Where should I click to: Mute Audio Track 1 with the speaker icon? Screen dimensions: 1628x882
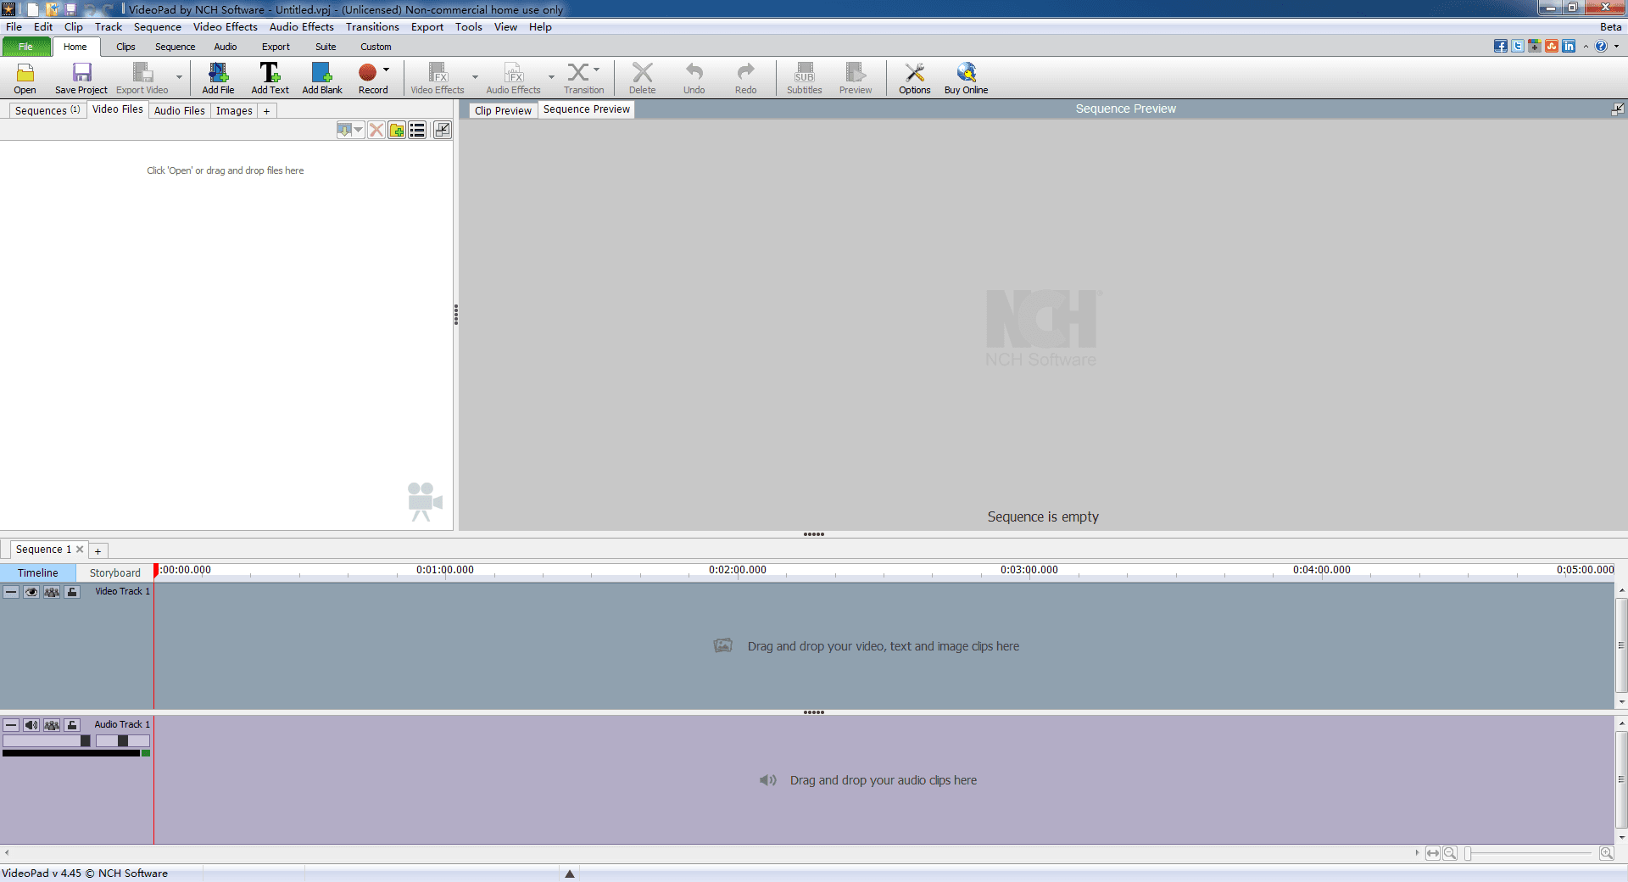click(31, 725)
